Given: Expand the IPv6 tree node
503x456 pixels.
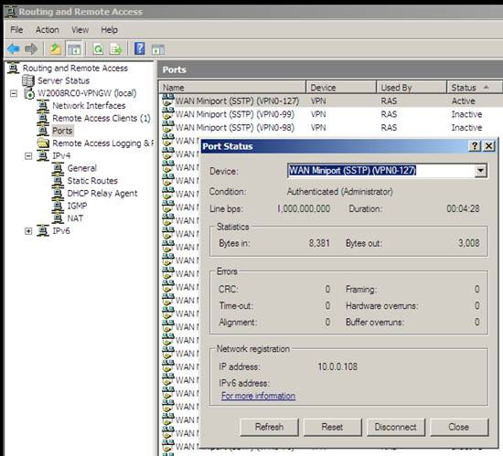Looking at the screenshot, I should [x=28, y=231].
